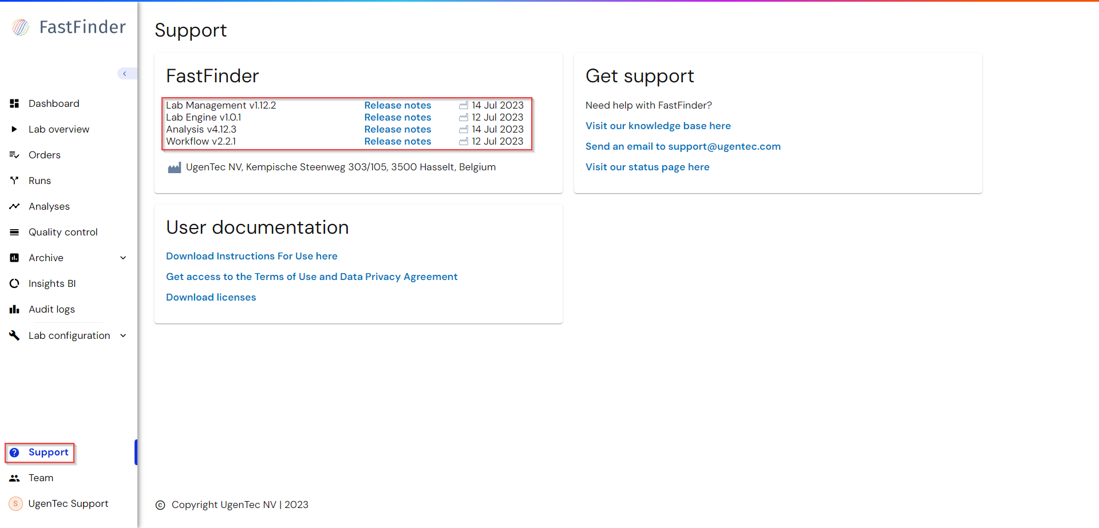1099x528 pixels.
Task: Collapse the sidebar with the chevron button
Action: [x=126, y=73]
